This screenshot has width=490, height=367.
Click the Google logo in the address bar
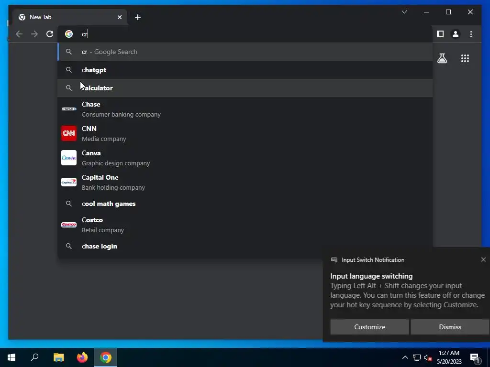[69, 34]
